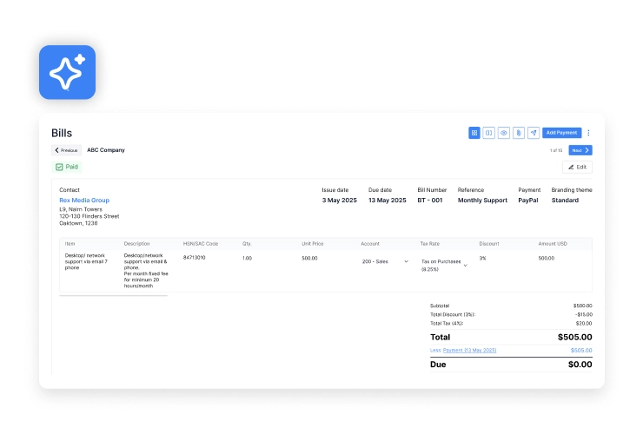The image size is (643, 434).
Task: Go to Next bill
Action: pos(580,150)
